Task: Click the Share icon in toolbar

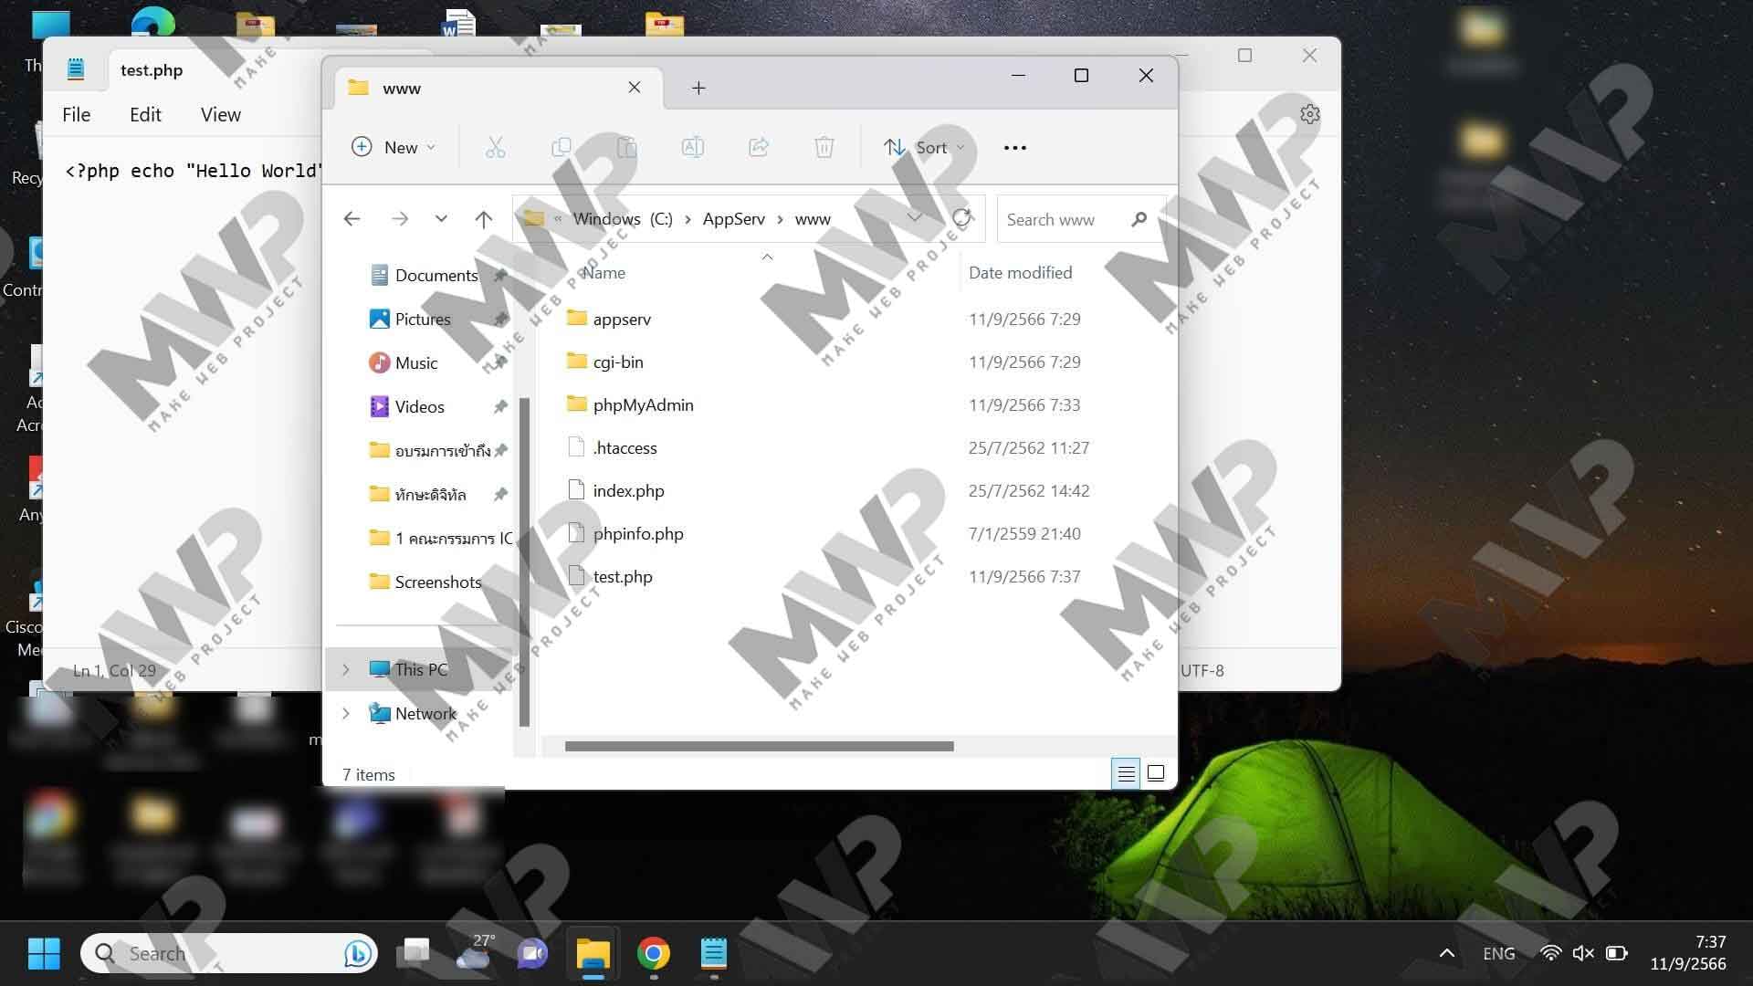Action: (758, 147)
